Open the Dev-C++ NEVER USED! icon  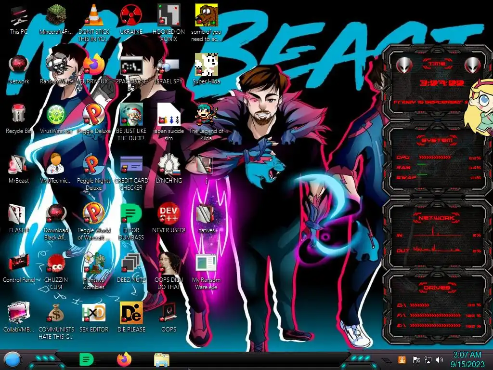point(169,219)
